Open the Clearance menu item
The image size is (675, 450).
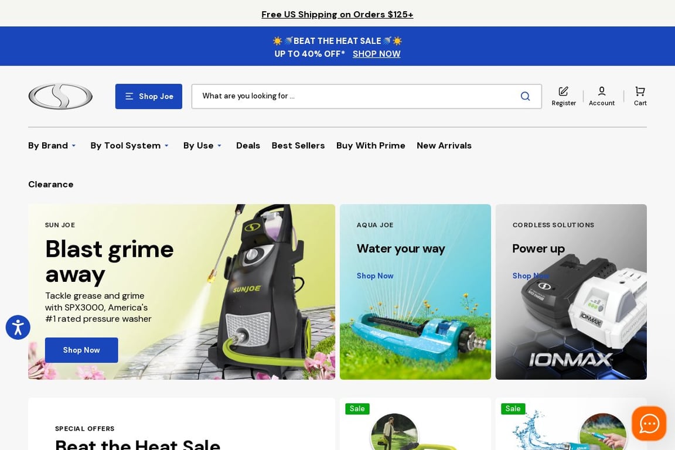(x=51, y=185)
